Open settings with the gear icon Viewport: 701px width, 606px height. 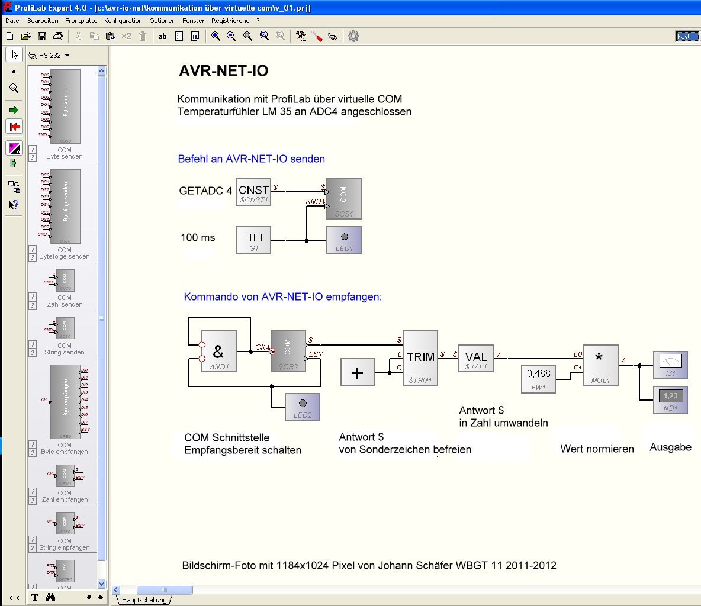tap(353, 36)
